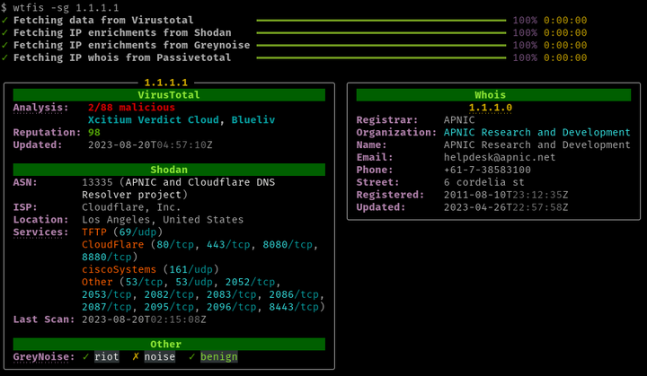Click the 8080/tcp port
This screenshot has height=376, width=647.
coord(288,244)
